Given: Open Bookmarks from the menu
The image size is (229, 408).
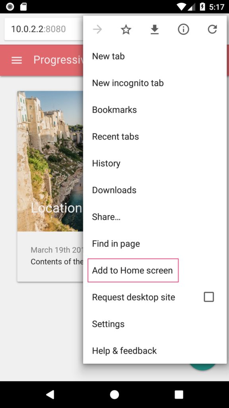Looking at the screenshot, I should (x=155, y=110).
